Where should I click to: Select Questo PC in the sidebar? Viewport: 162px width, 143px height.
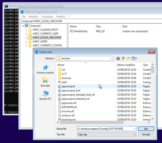point(45,95)
